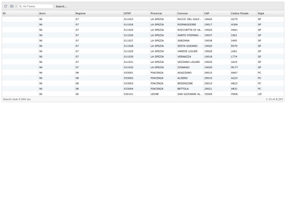Viewport: 286px width, 214px height.
Task: Click the UD sigla cell
Action: click(x=271, y=94)
